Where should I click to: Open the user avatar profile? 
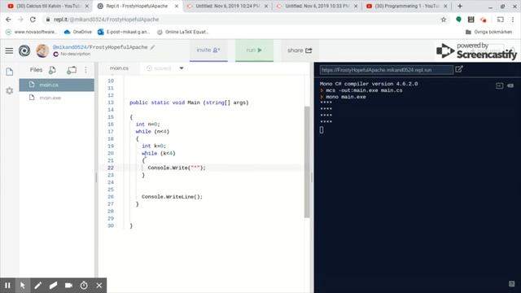click(x=42, y=50)
